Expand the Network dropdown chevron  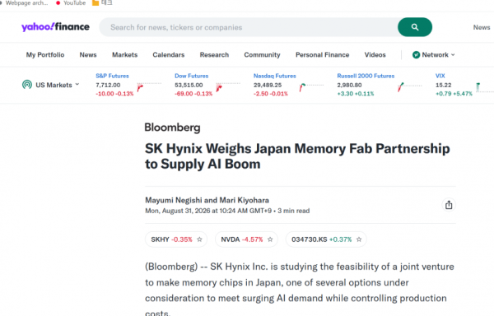point(453,55)
